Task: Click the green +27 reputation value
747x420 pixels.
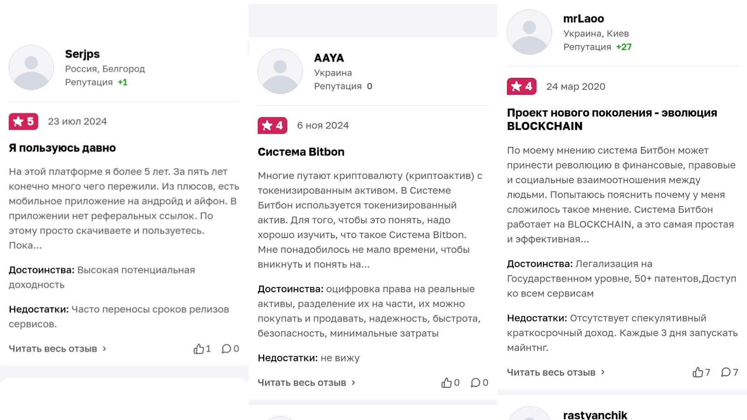Action: [623, 46]
